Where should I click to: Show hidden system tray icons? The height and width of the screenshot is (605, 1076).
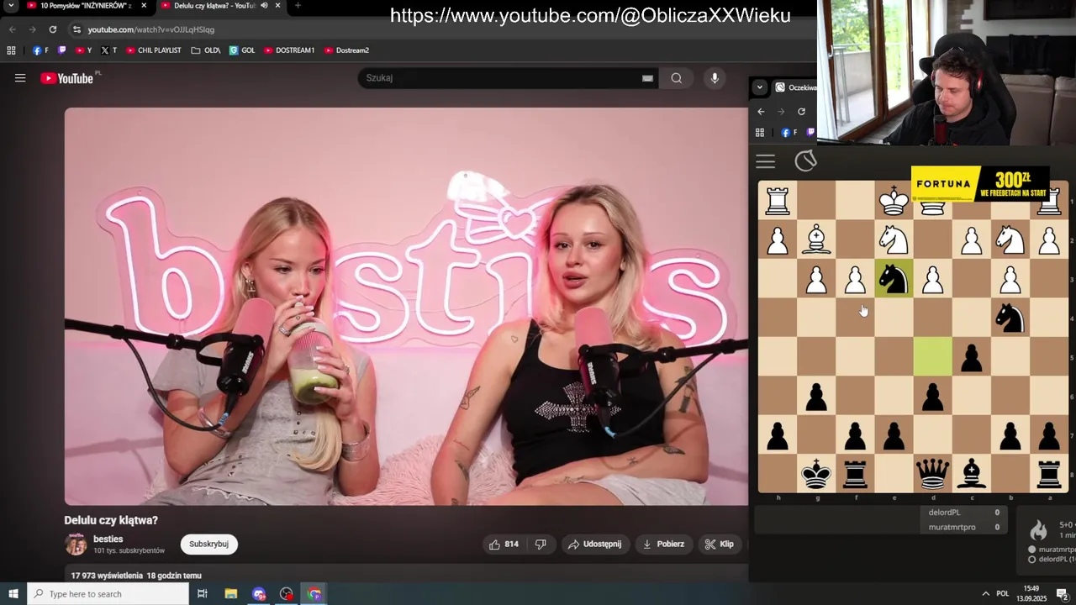(986, 594)
